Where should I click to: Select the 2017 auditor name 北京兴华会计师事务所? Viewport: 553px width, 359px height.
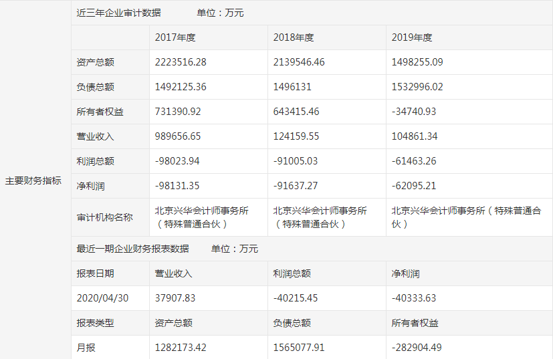click(x=202, y=211)
